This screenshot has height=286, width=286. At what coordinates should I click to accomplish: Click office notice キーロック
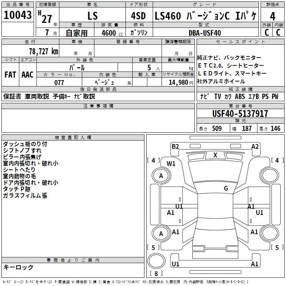point(18,267)
